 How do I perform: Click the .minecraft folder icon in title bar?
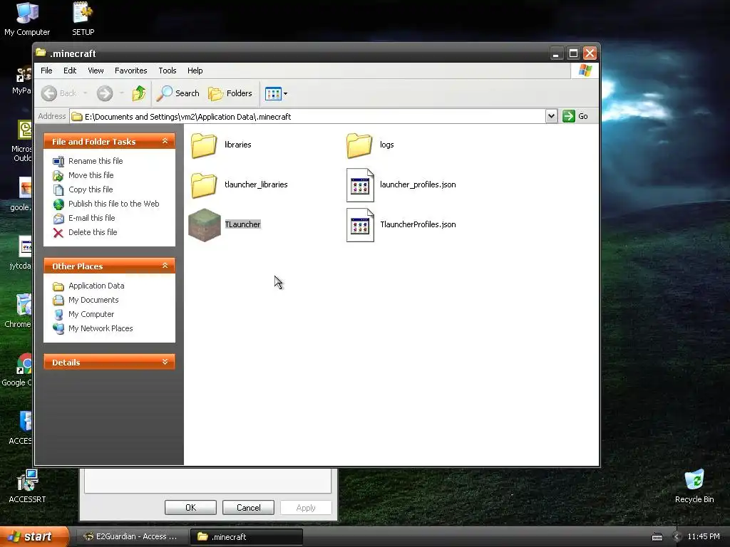point(41,53)
